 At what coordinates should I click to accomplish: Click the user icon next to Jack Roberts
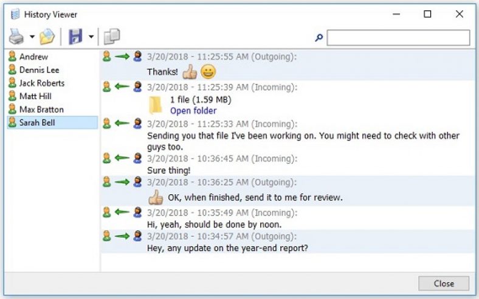click(12, 83)
